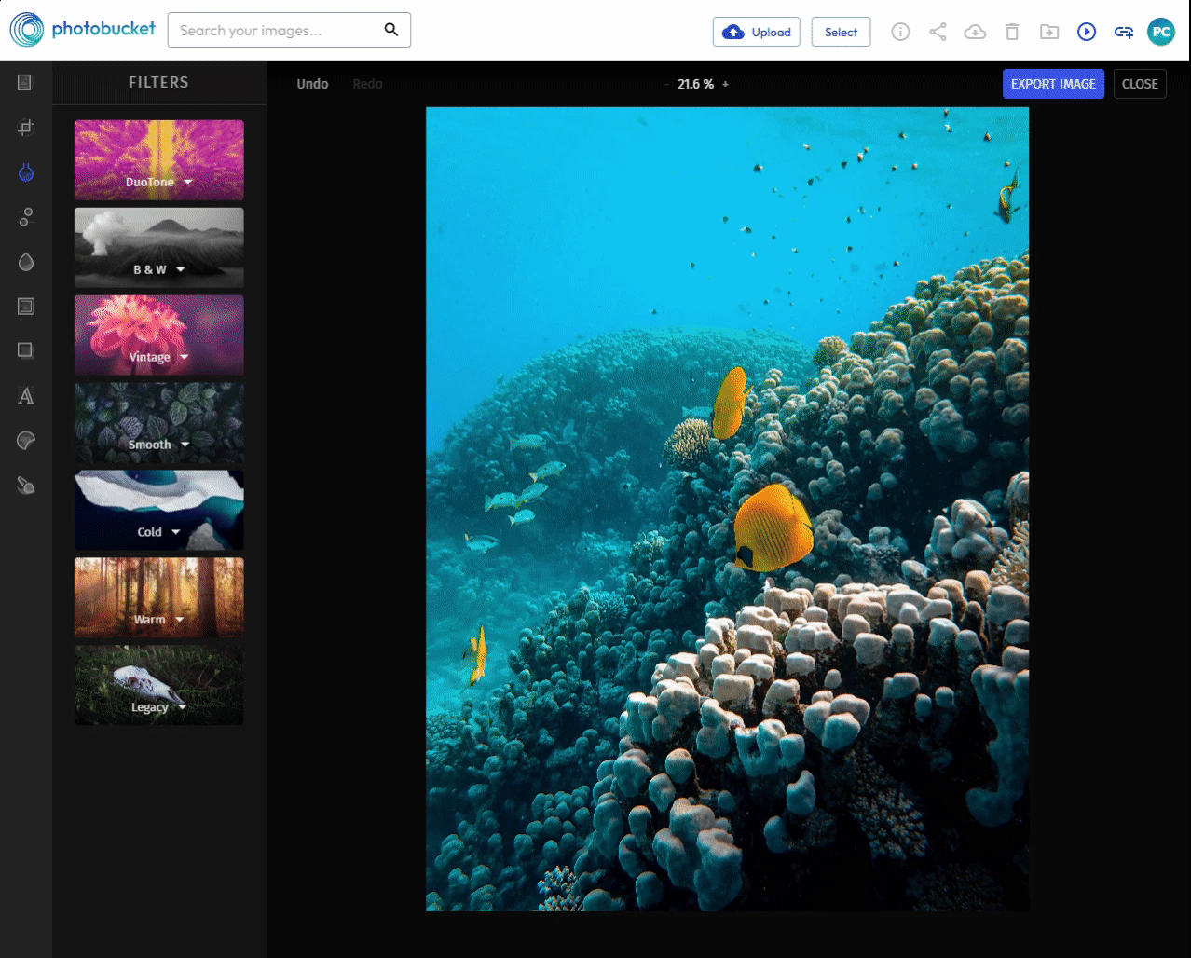Viewport: 1191px width, 958px height.
Task: Start slideshow with the play icon
Action: pos(1087,32)
